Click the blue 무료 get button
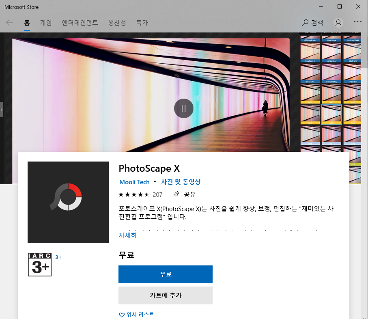This screenshot has height=319, width=368. tap(166, 274)
